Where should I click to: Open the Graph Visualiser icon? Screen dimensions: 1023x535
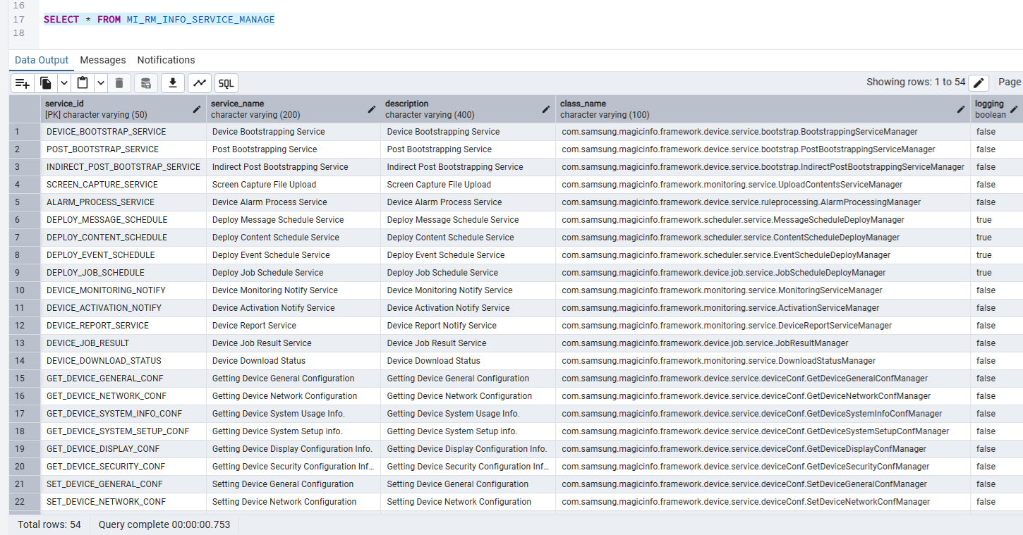(200, 83)
